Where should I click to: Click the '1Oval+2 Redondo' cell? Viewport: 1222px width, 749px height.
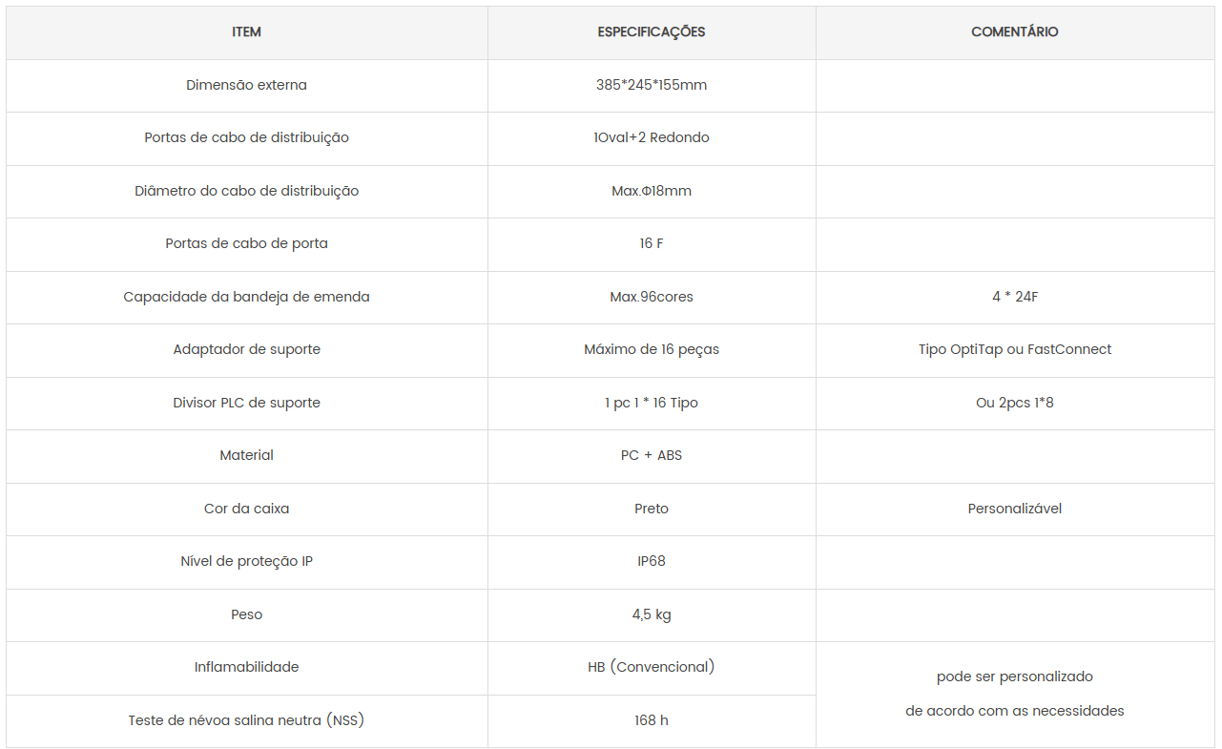[x=652, y=137]
